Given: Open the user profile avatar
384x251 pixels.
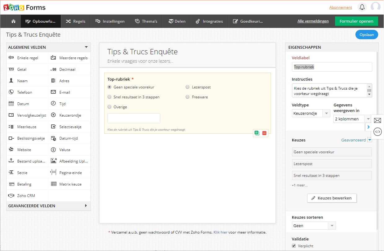Looking at the screenshot, I should pos(376,7).
